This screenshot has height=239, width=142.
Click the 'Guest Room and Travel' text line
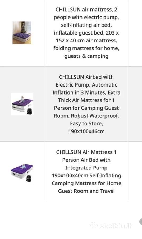(86, 191)
